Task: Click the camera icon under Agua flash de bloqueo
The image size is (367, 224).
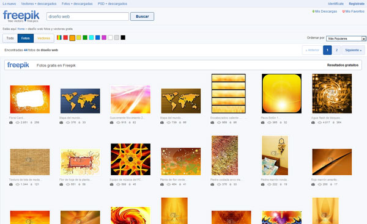Action: coord(313,123)
